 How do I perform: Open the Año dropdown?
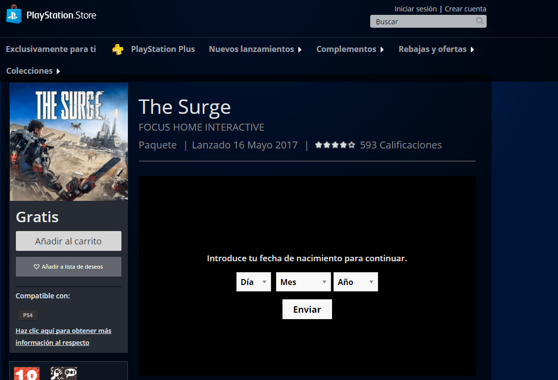(x=355, y=282)
